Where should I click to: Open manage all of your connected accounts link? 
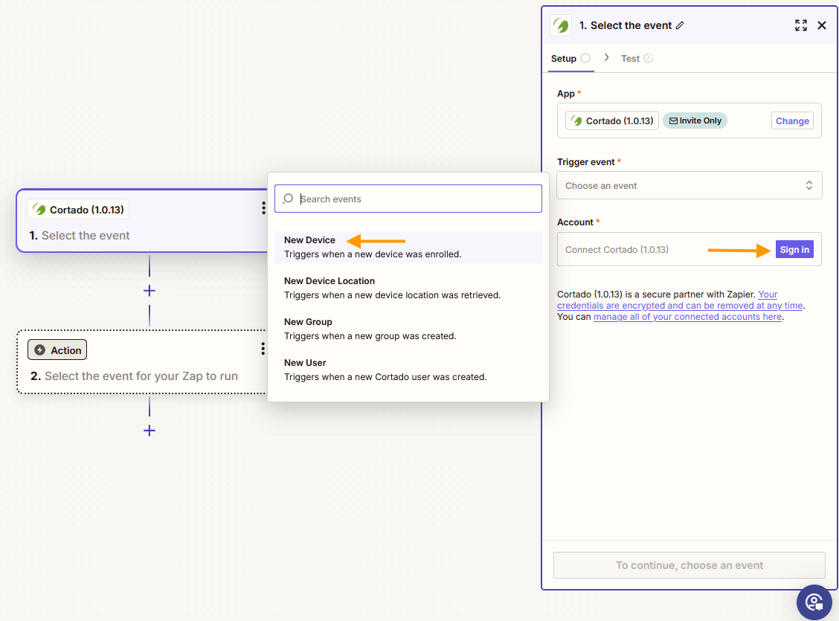point(687,317)
